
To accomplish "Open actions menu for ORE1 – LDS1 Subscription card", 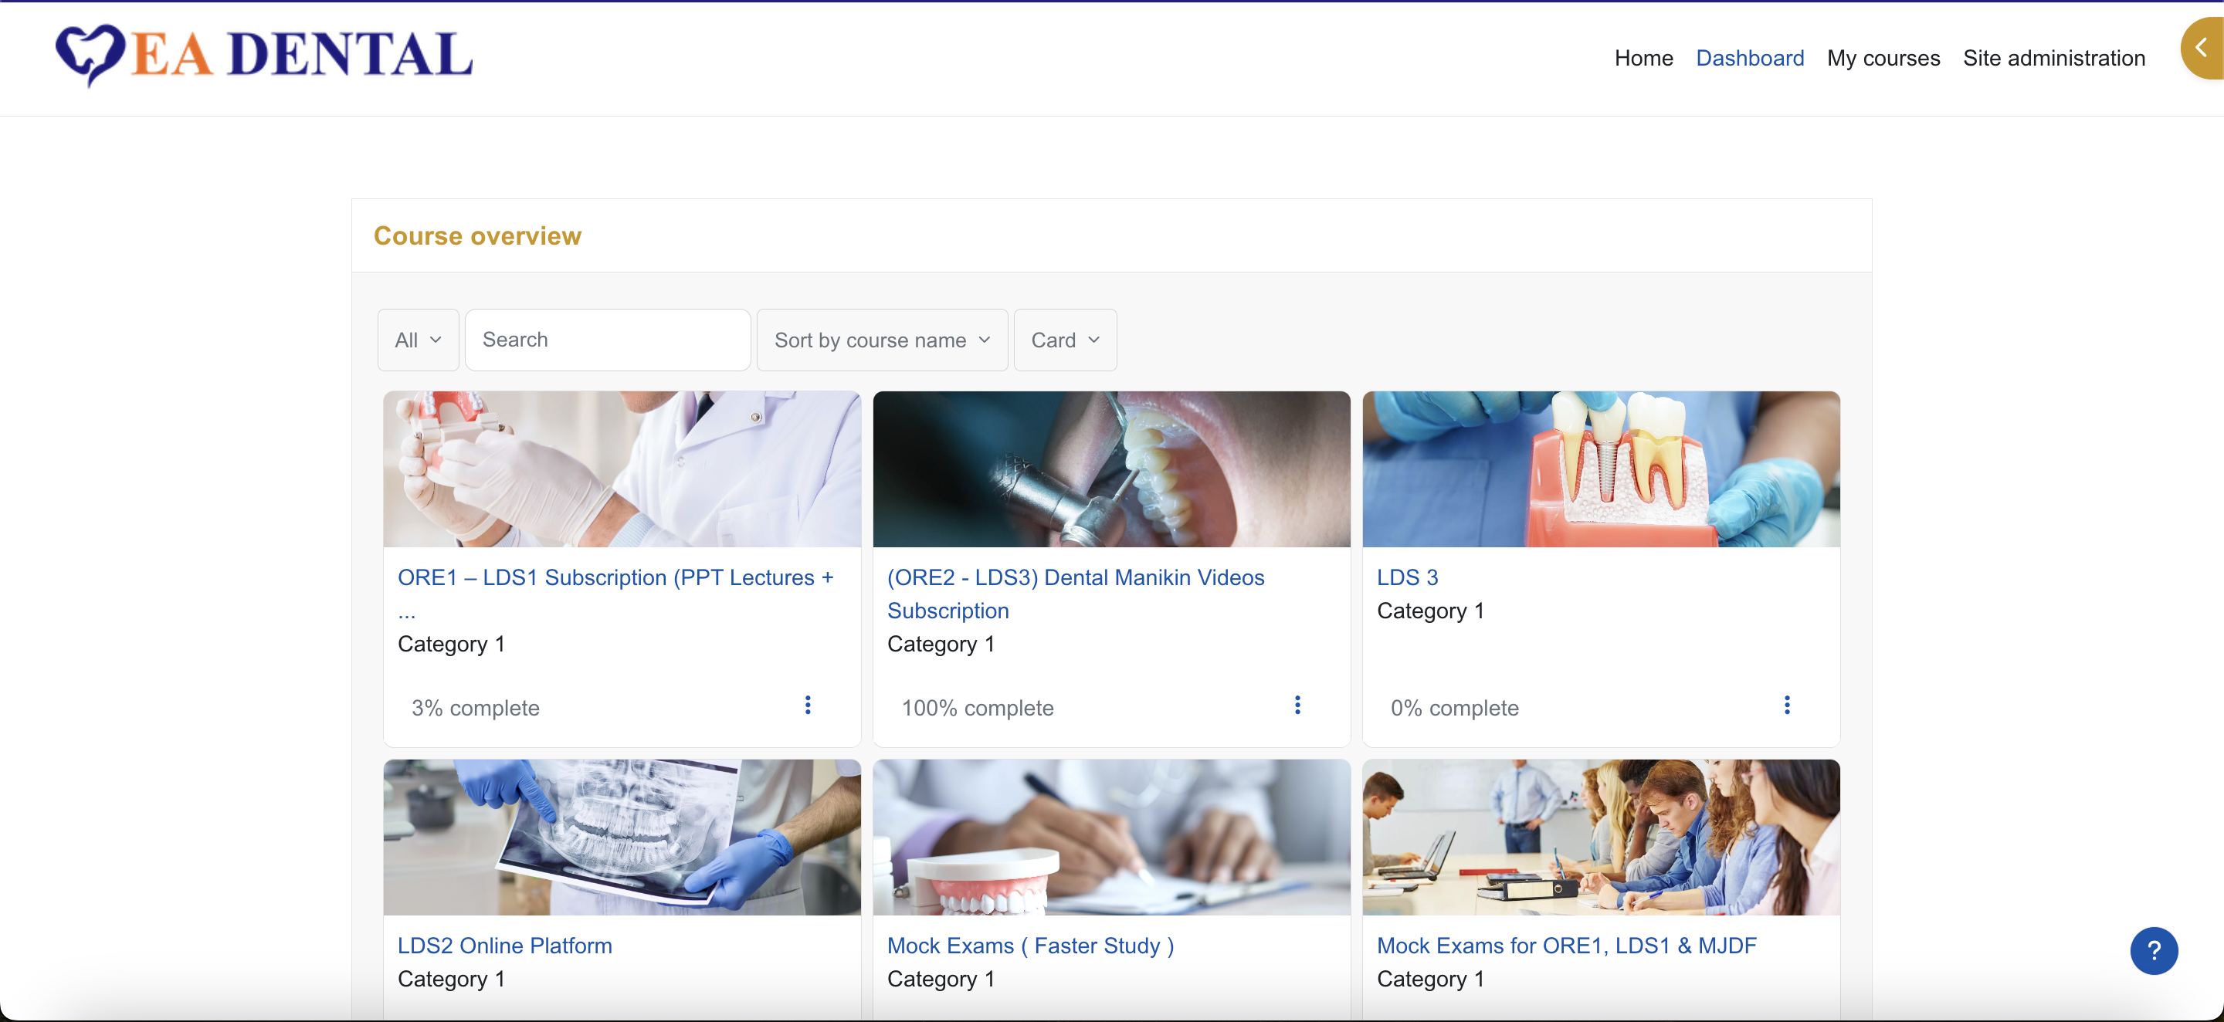I will pos(807,706).
